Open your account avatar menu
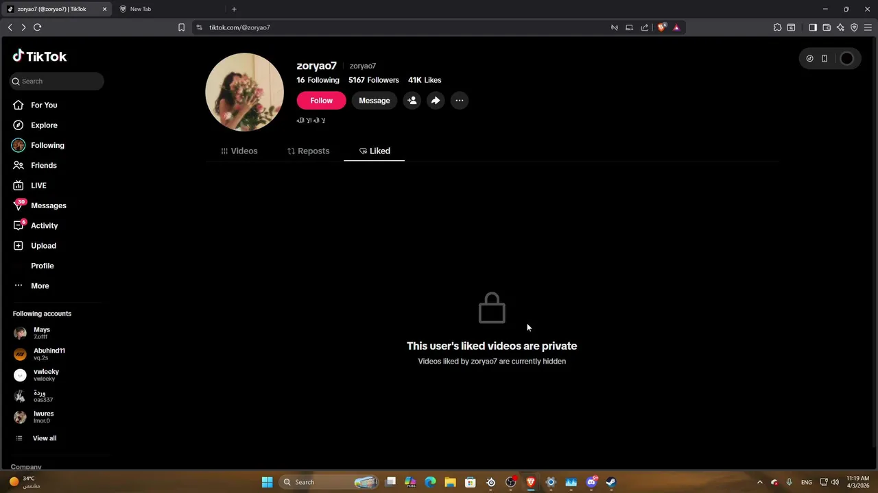 pyautogui.click(x=846, y=58)
